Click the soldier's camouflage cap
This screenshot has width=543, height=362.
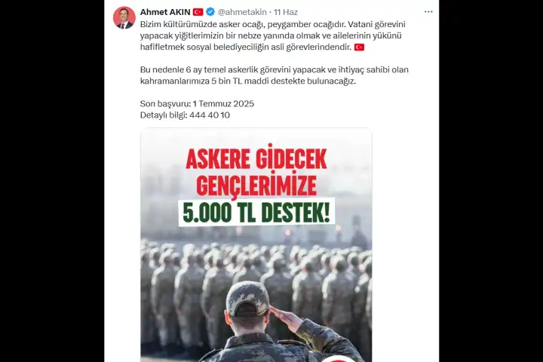tap(247, 299)
